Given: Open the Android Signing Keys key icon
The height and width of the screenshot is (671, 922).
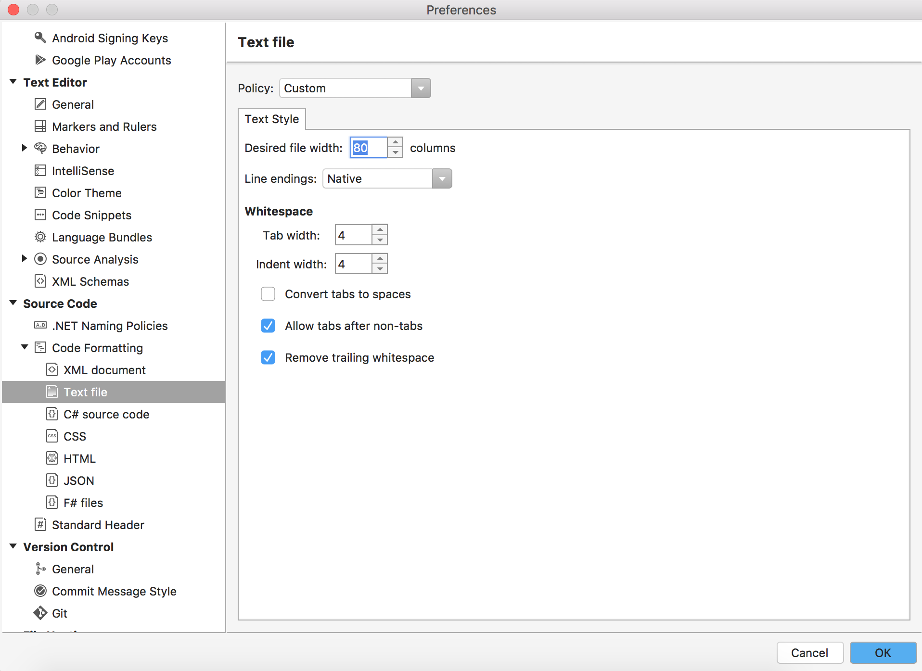Looking at the screenshot, I should 40,38.
